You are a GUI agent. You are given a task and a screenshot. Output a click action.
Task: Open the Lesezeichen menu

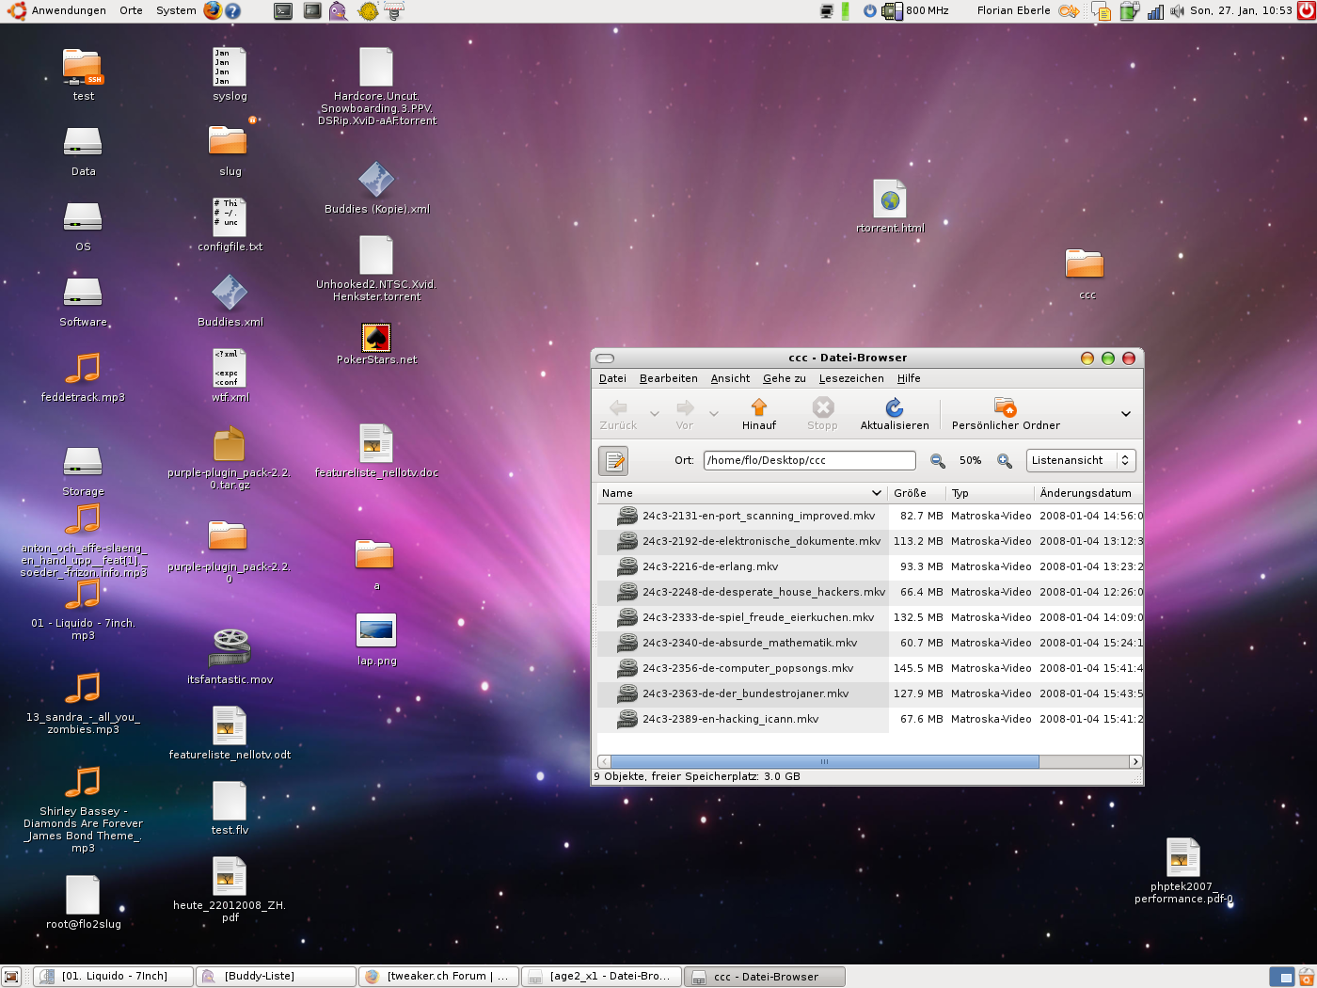(850, 378)
